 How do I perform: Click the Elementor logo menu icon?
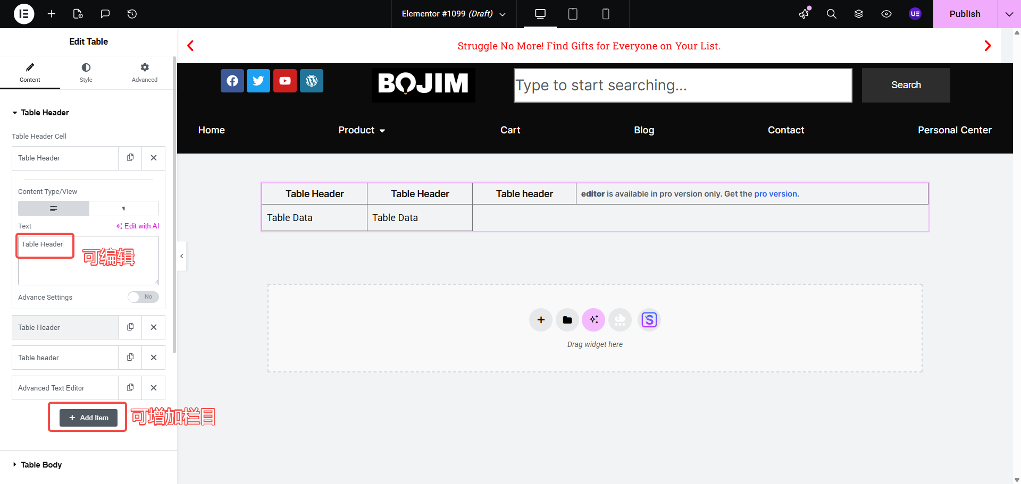point(23,14)
